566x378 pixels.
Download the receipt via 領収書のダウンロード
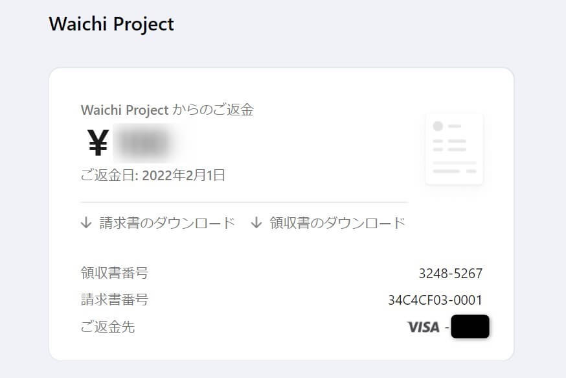338,223
